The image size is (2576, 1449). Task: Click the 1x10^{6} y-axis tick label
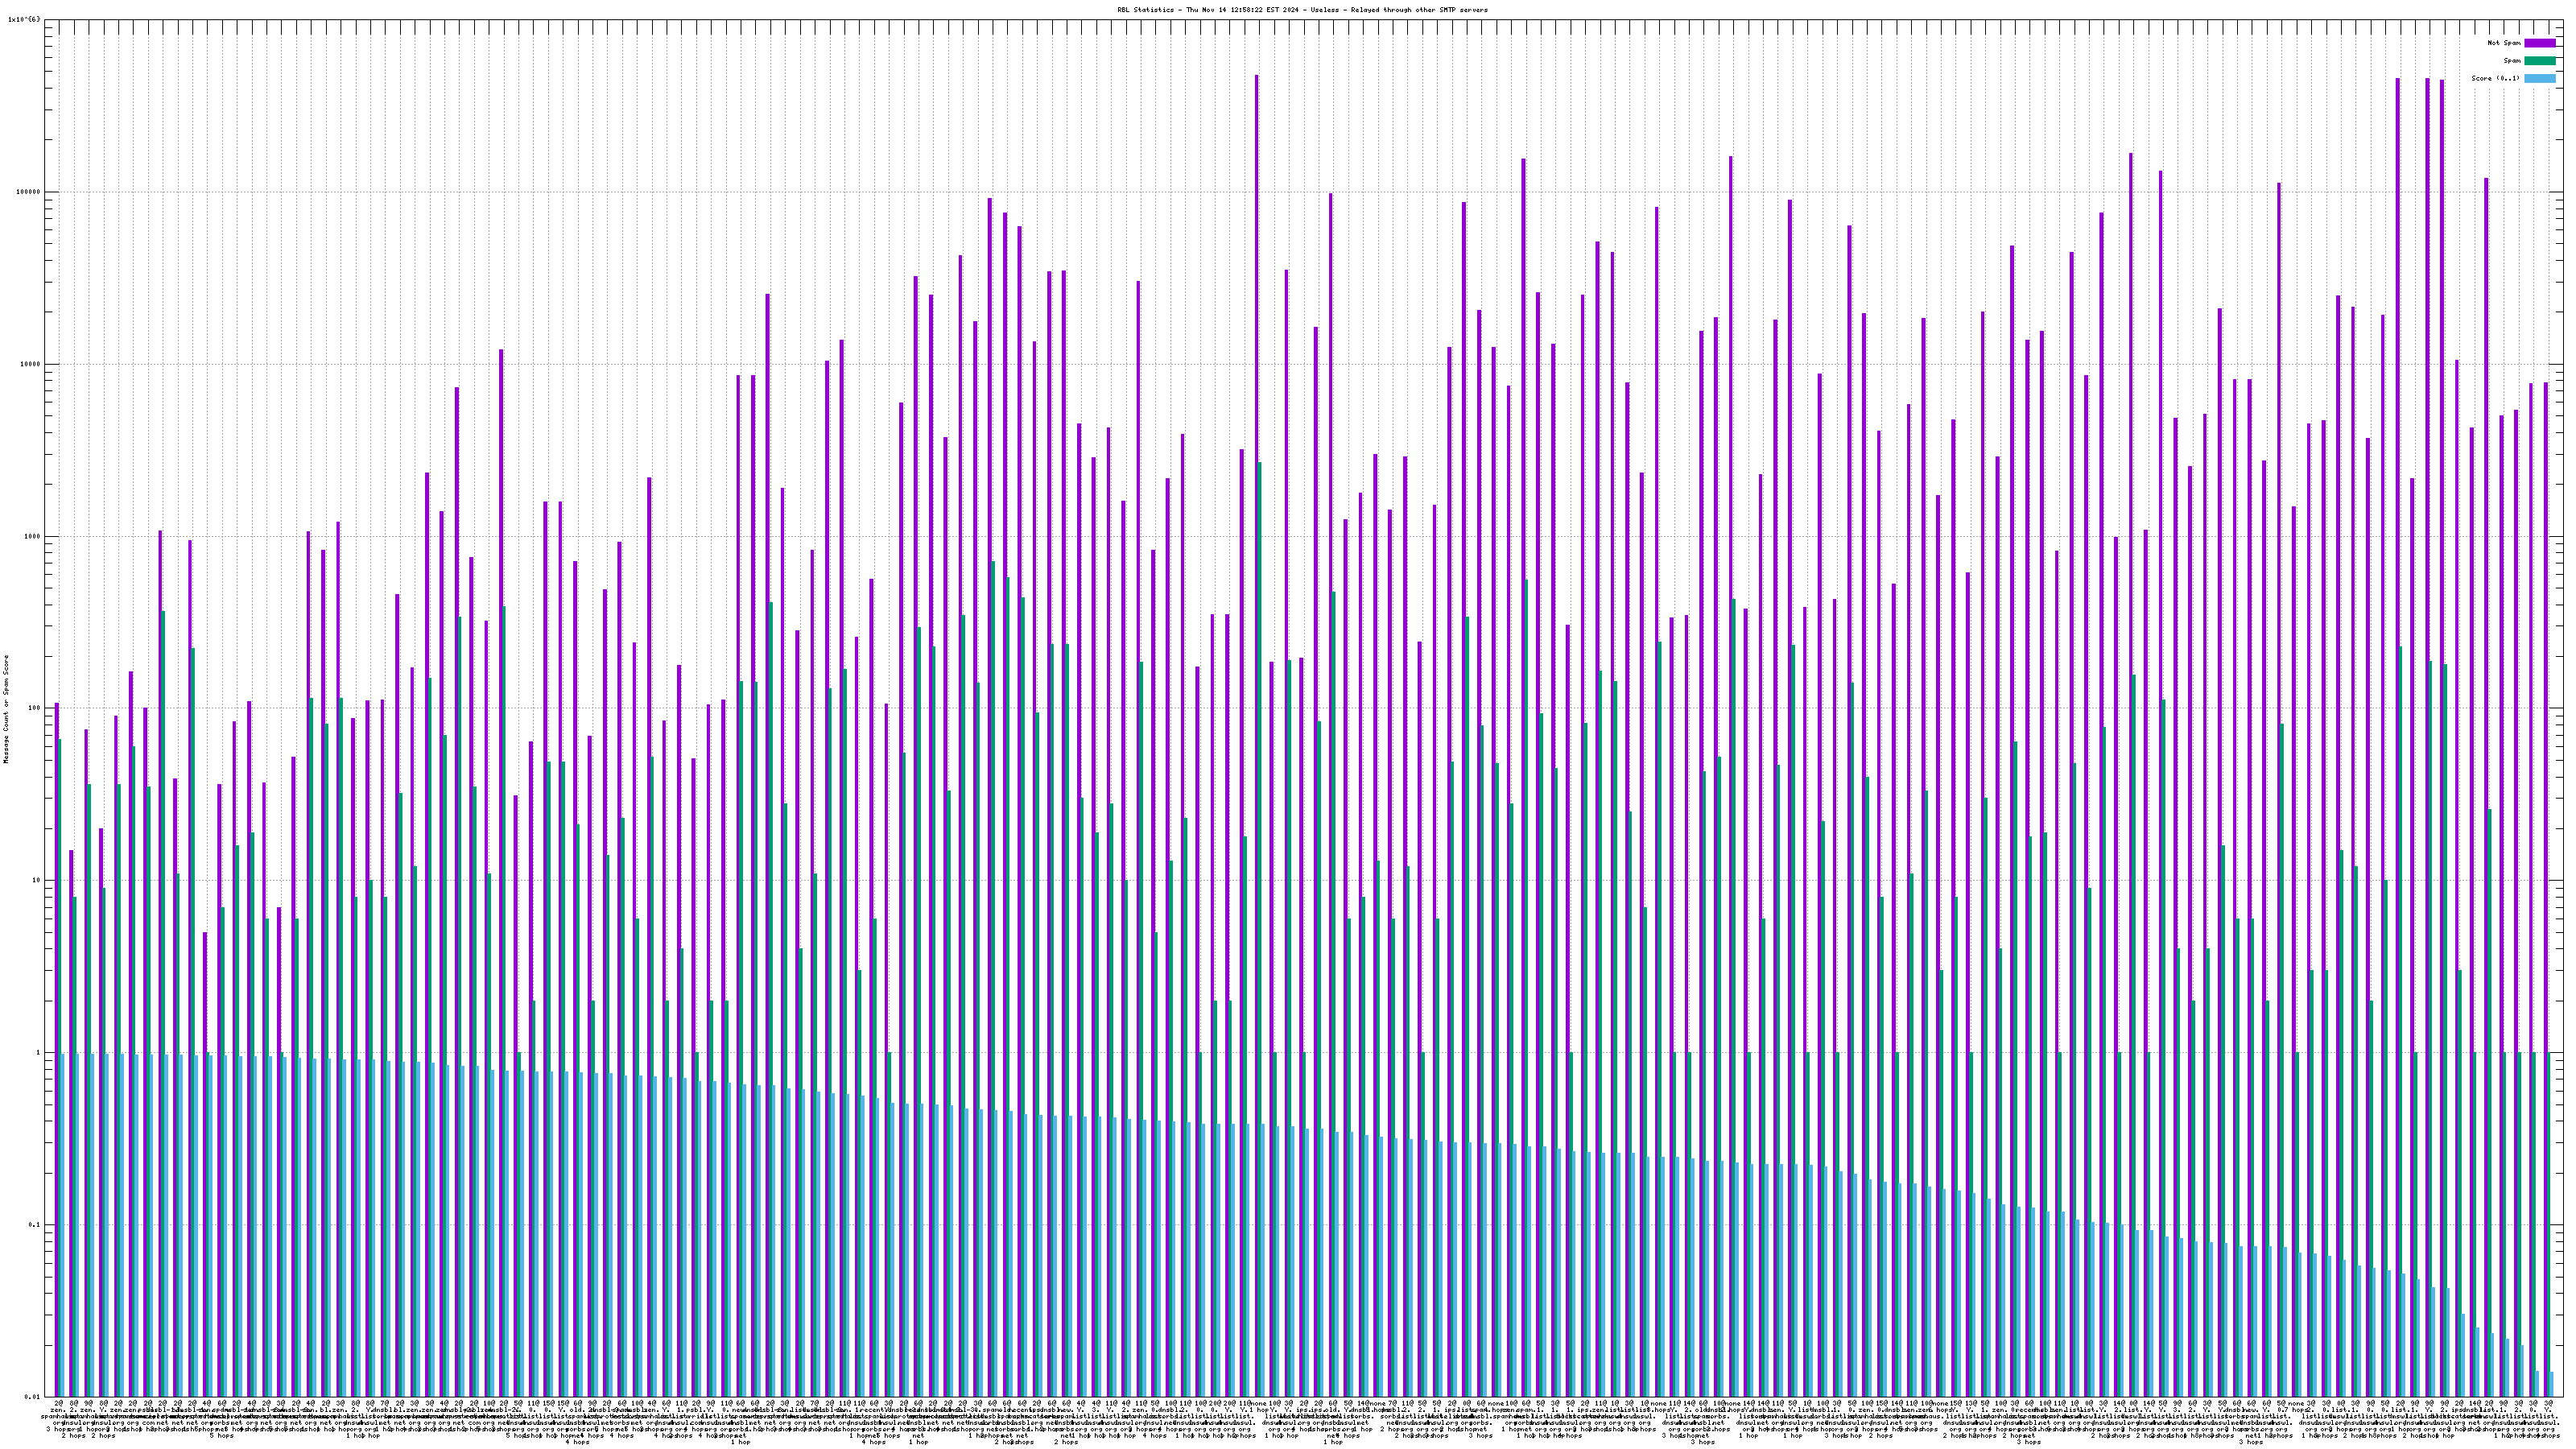click(x=24, y=19)
